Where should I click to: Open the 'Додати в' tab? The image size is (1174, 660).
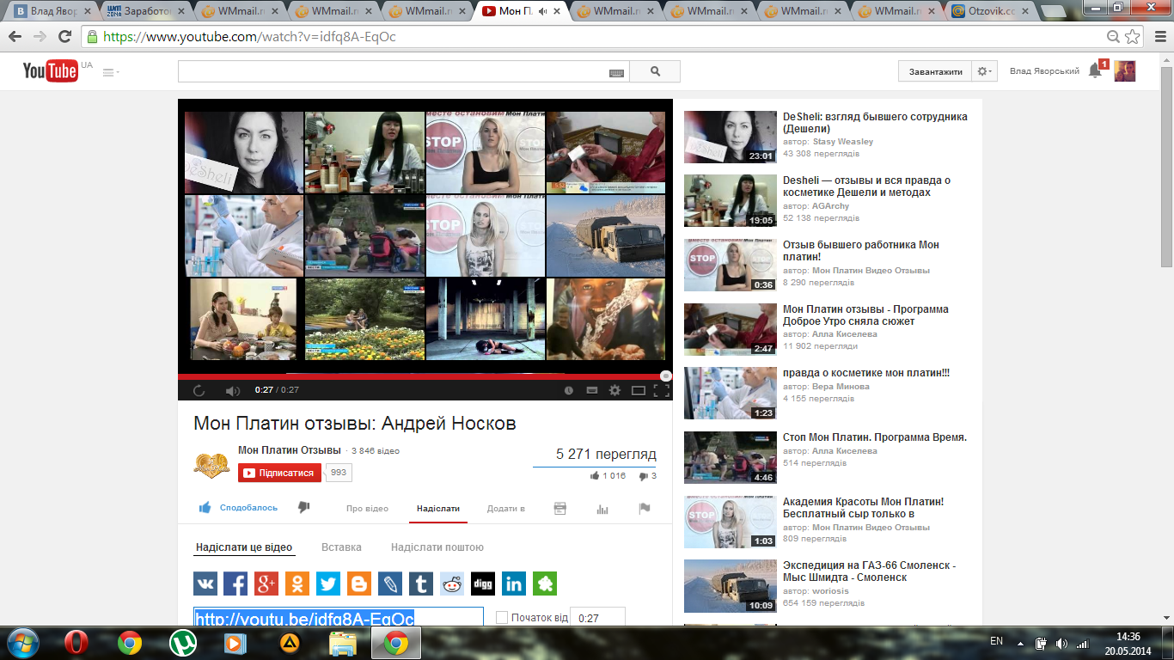506,509
